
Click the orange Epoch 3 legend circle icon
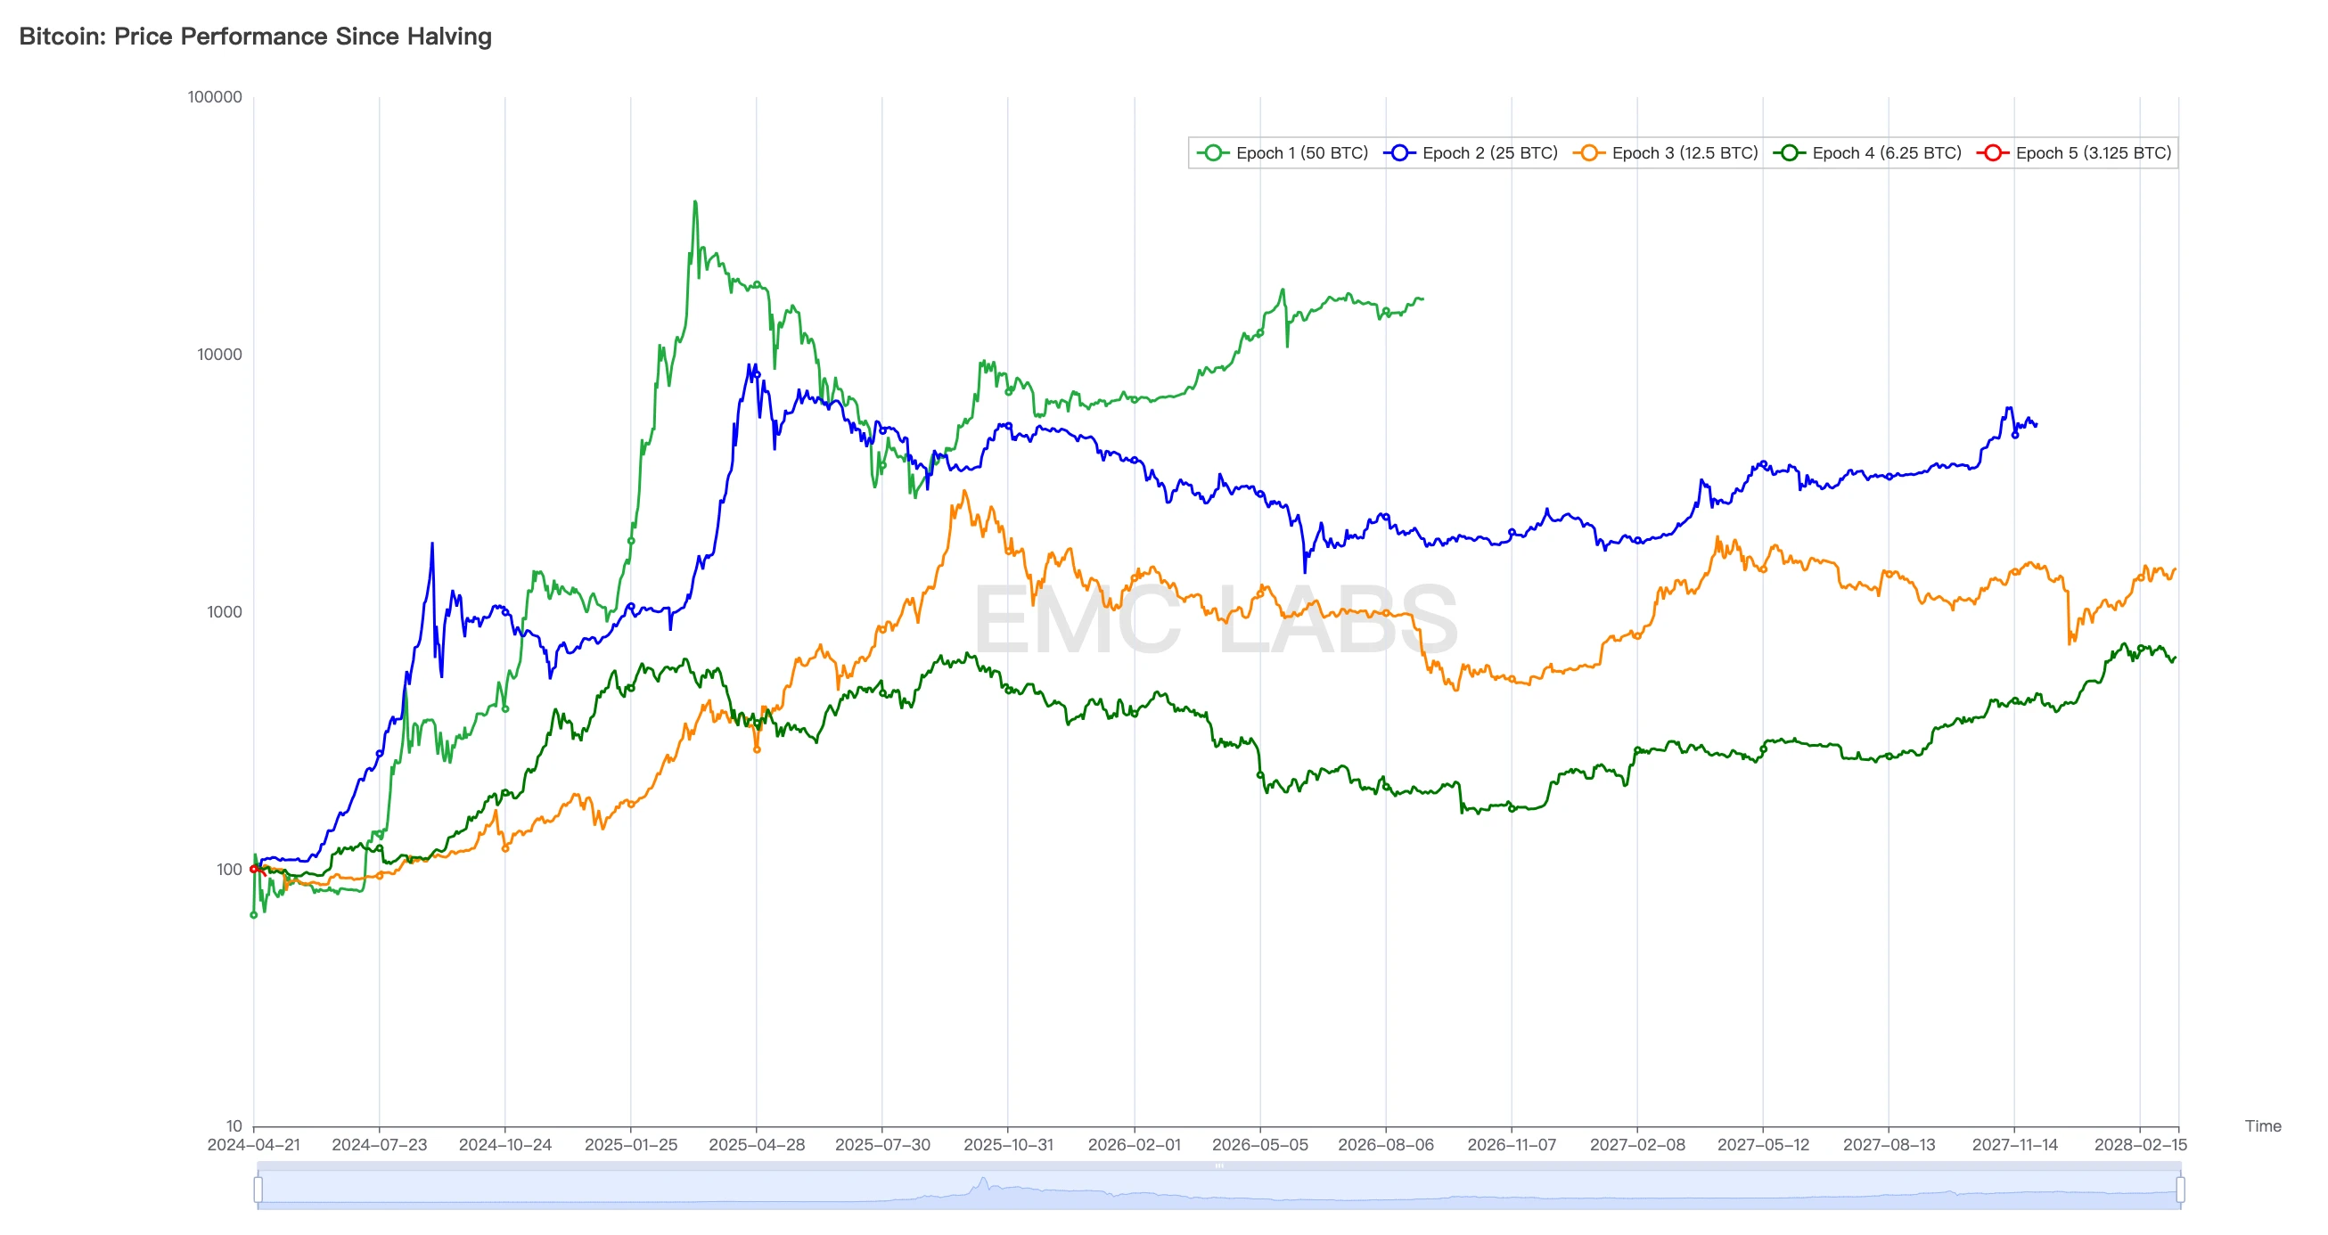tap(1589, 152)
